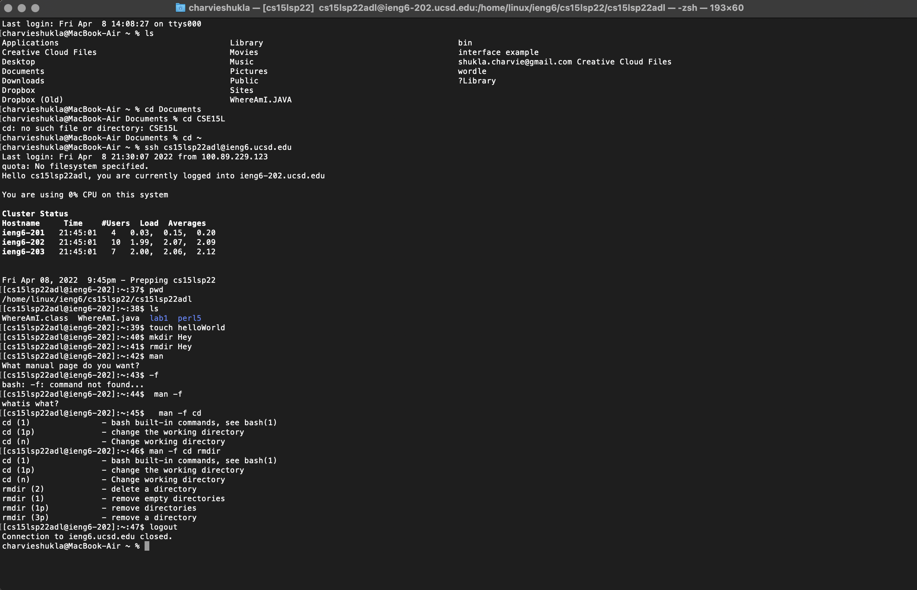Click the ?Library entry in listing
The width and height of the screenshot is (917, 590).
477,81
